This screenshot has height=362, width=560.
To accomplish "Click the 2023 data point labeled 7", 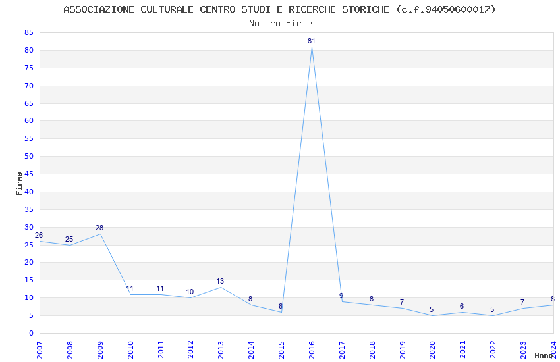I will pos(523,309).
